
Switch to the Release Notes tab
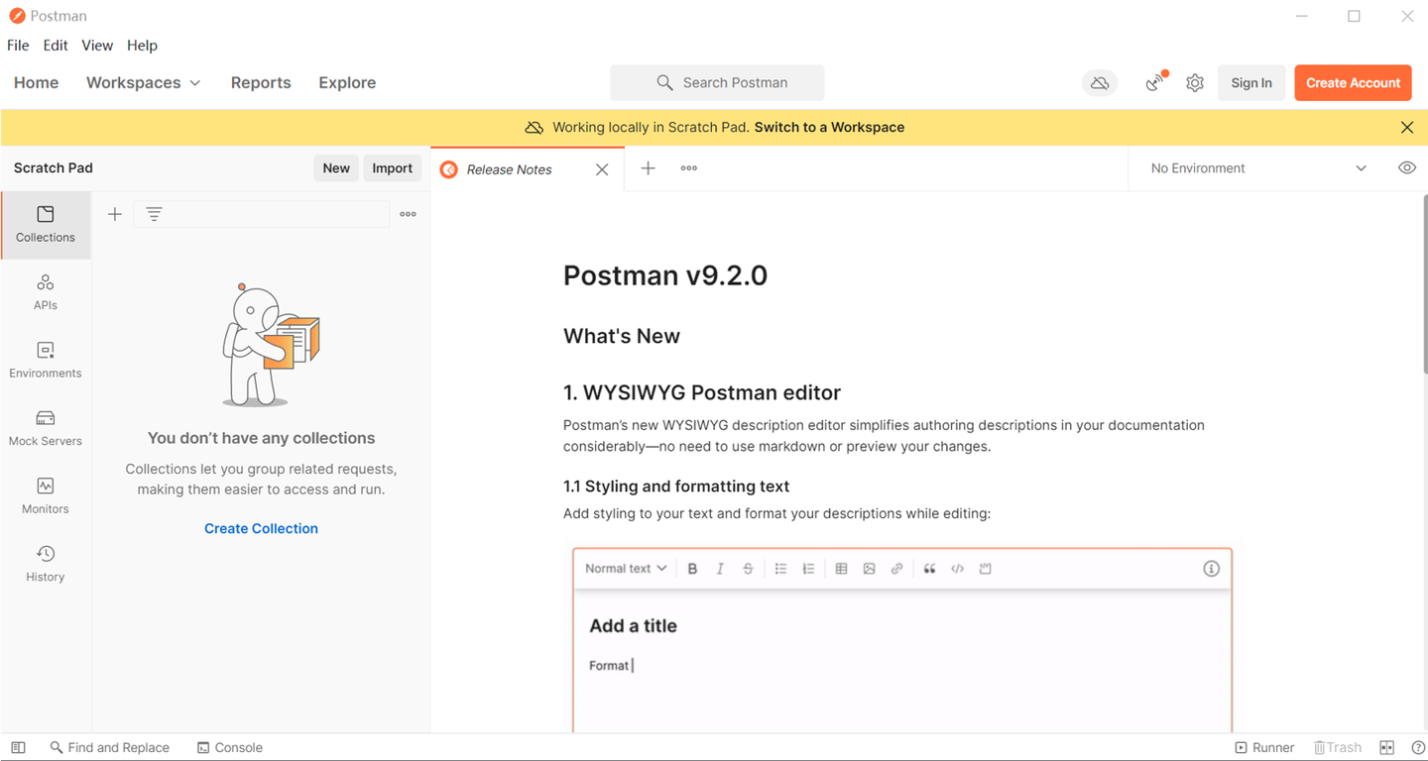tap(507, 169)
